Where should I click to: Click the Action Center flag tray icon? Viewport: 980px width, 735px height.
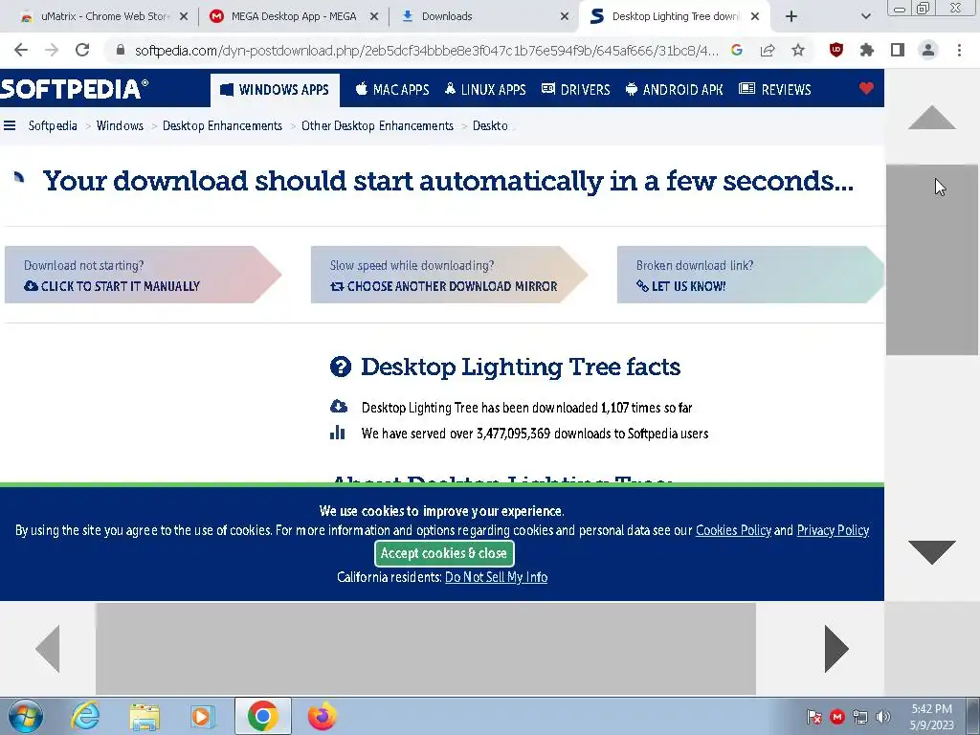pyautogui.click(x=813, y=717)
